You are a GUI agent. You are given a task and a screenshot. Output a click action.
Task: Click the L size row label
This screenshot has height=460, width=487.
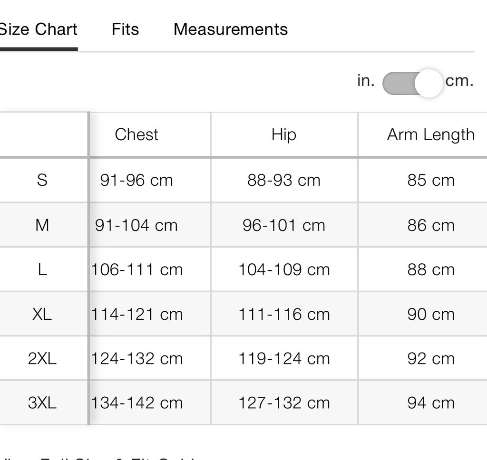tap(42, 269)
